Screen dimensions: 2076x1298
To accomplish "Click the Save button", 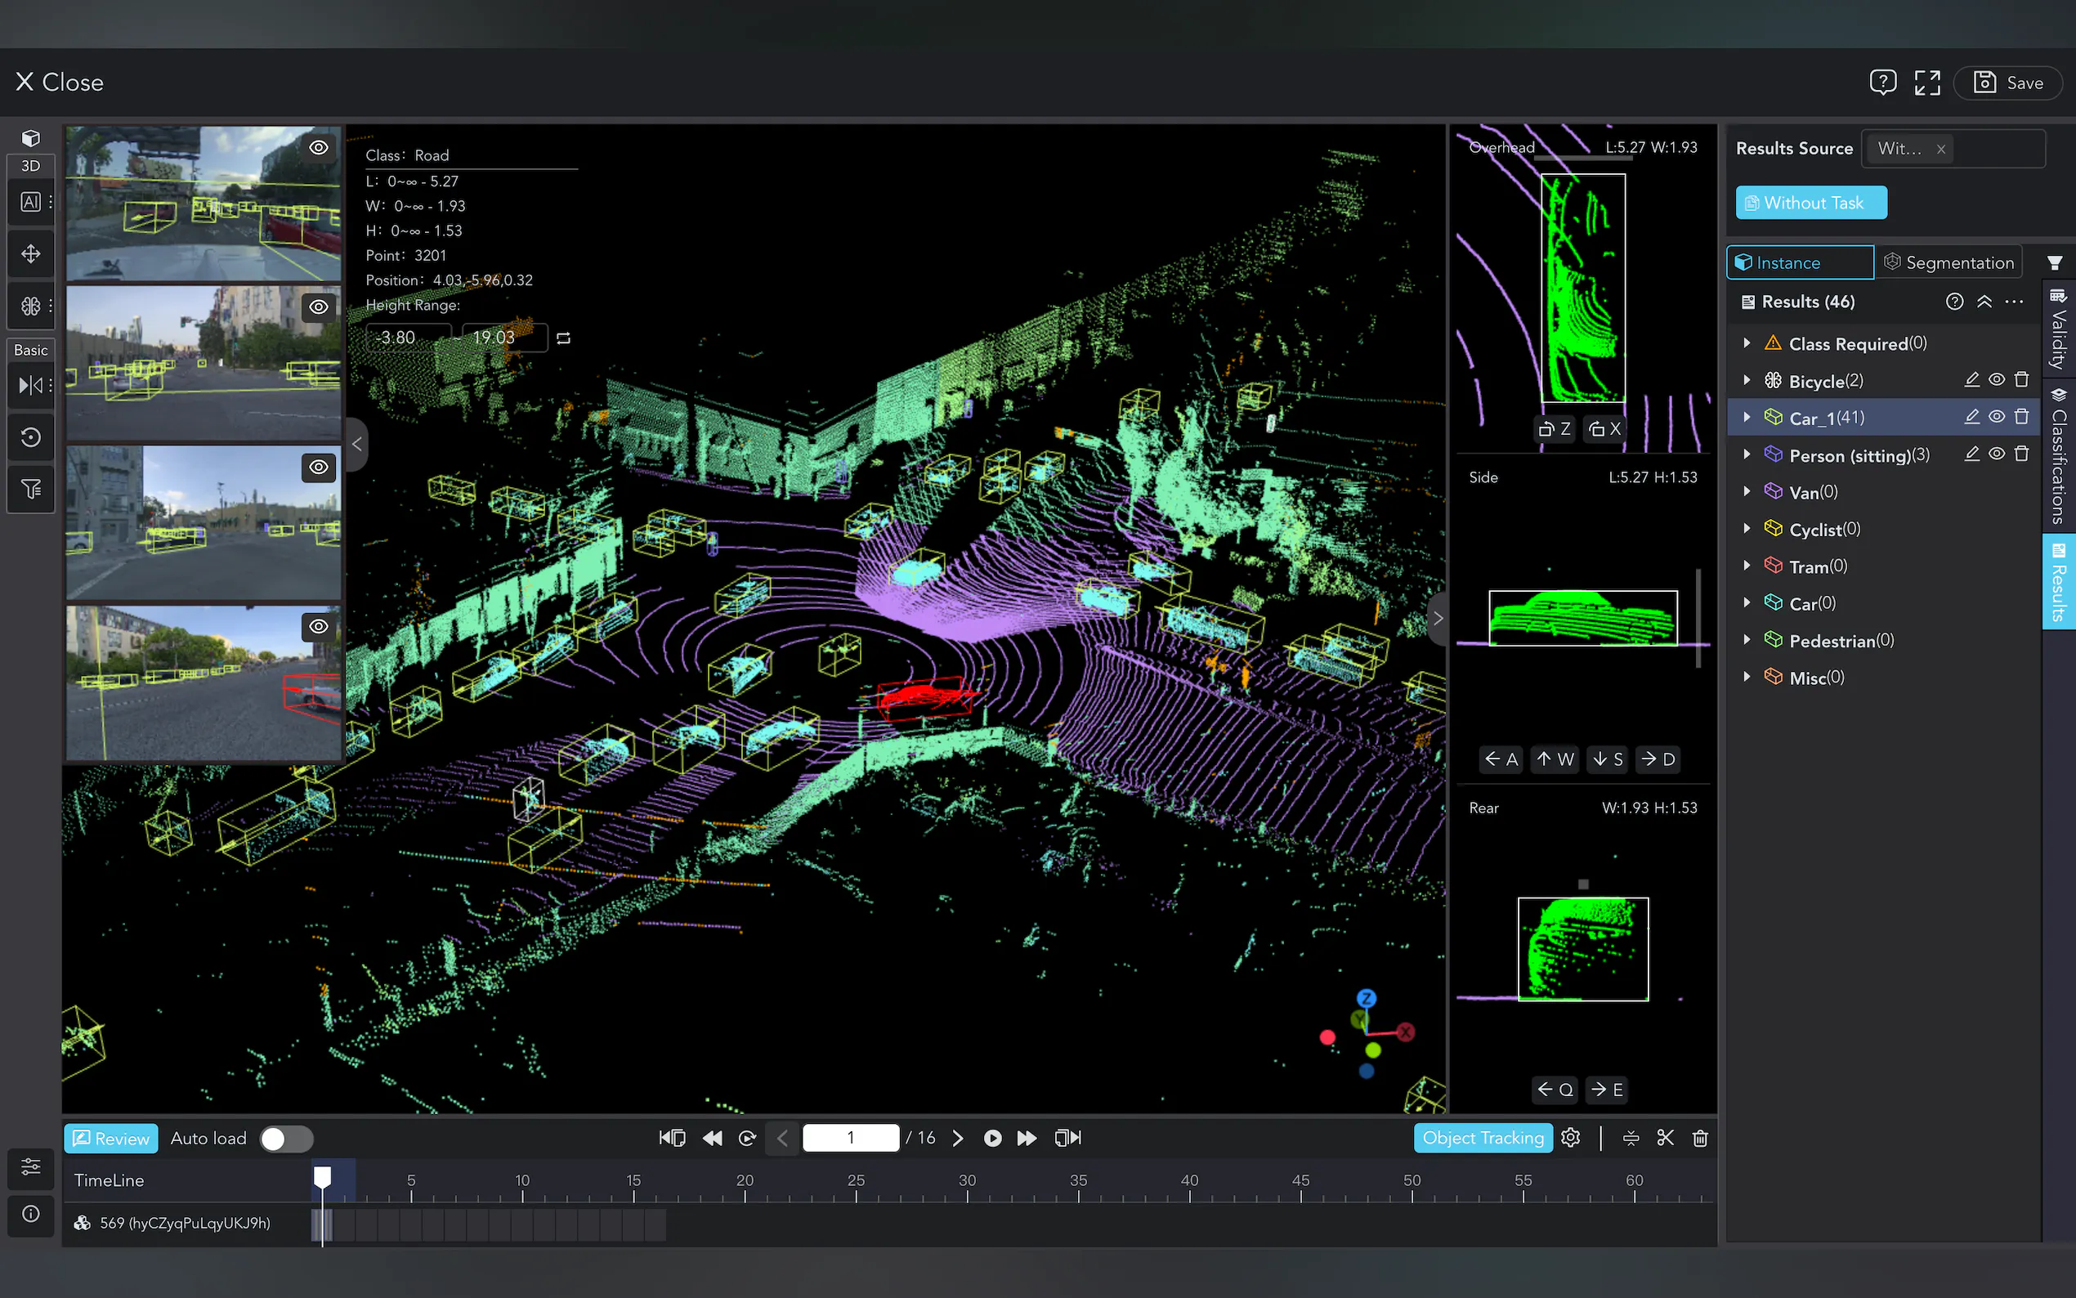I will 2007,83.
